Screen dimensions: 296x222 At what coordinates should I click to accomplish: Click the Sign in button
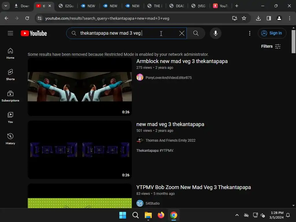pos(272,33)
